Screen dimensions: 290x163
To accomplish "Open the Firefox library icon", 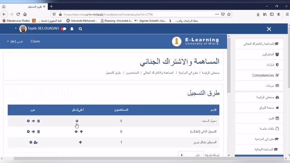I will tap(265, 14).
